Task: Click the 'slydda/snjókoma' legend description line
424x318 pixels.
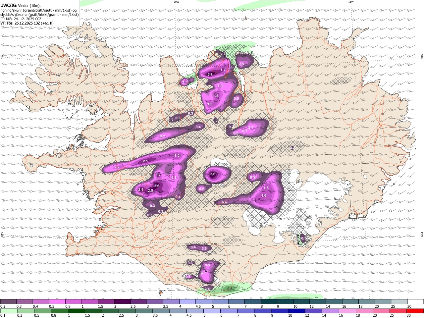Action: click(x=39, y=15)
